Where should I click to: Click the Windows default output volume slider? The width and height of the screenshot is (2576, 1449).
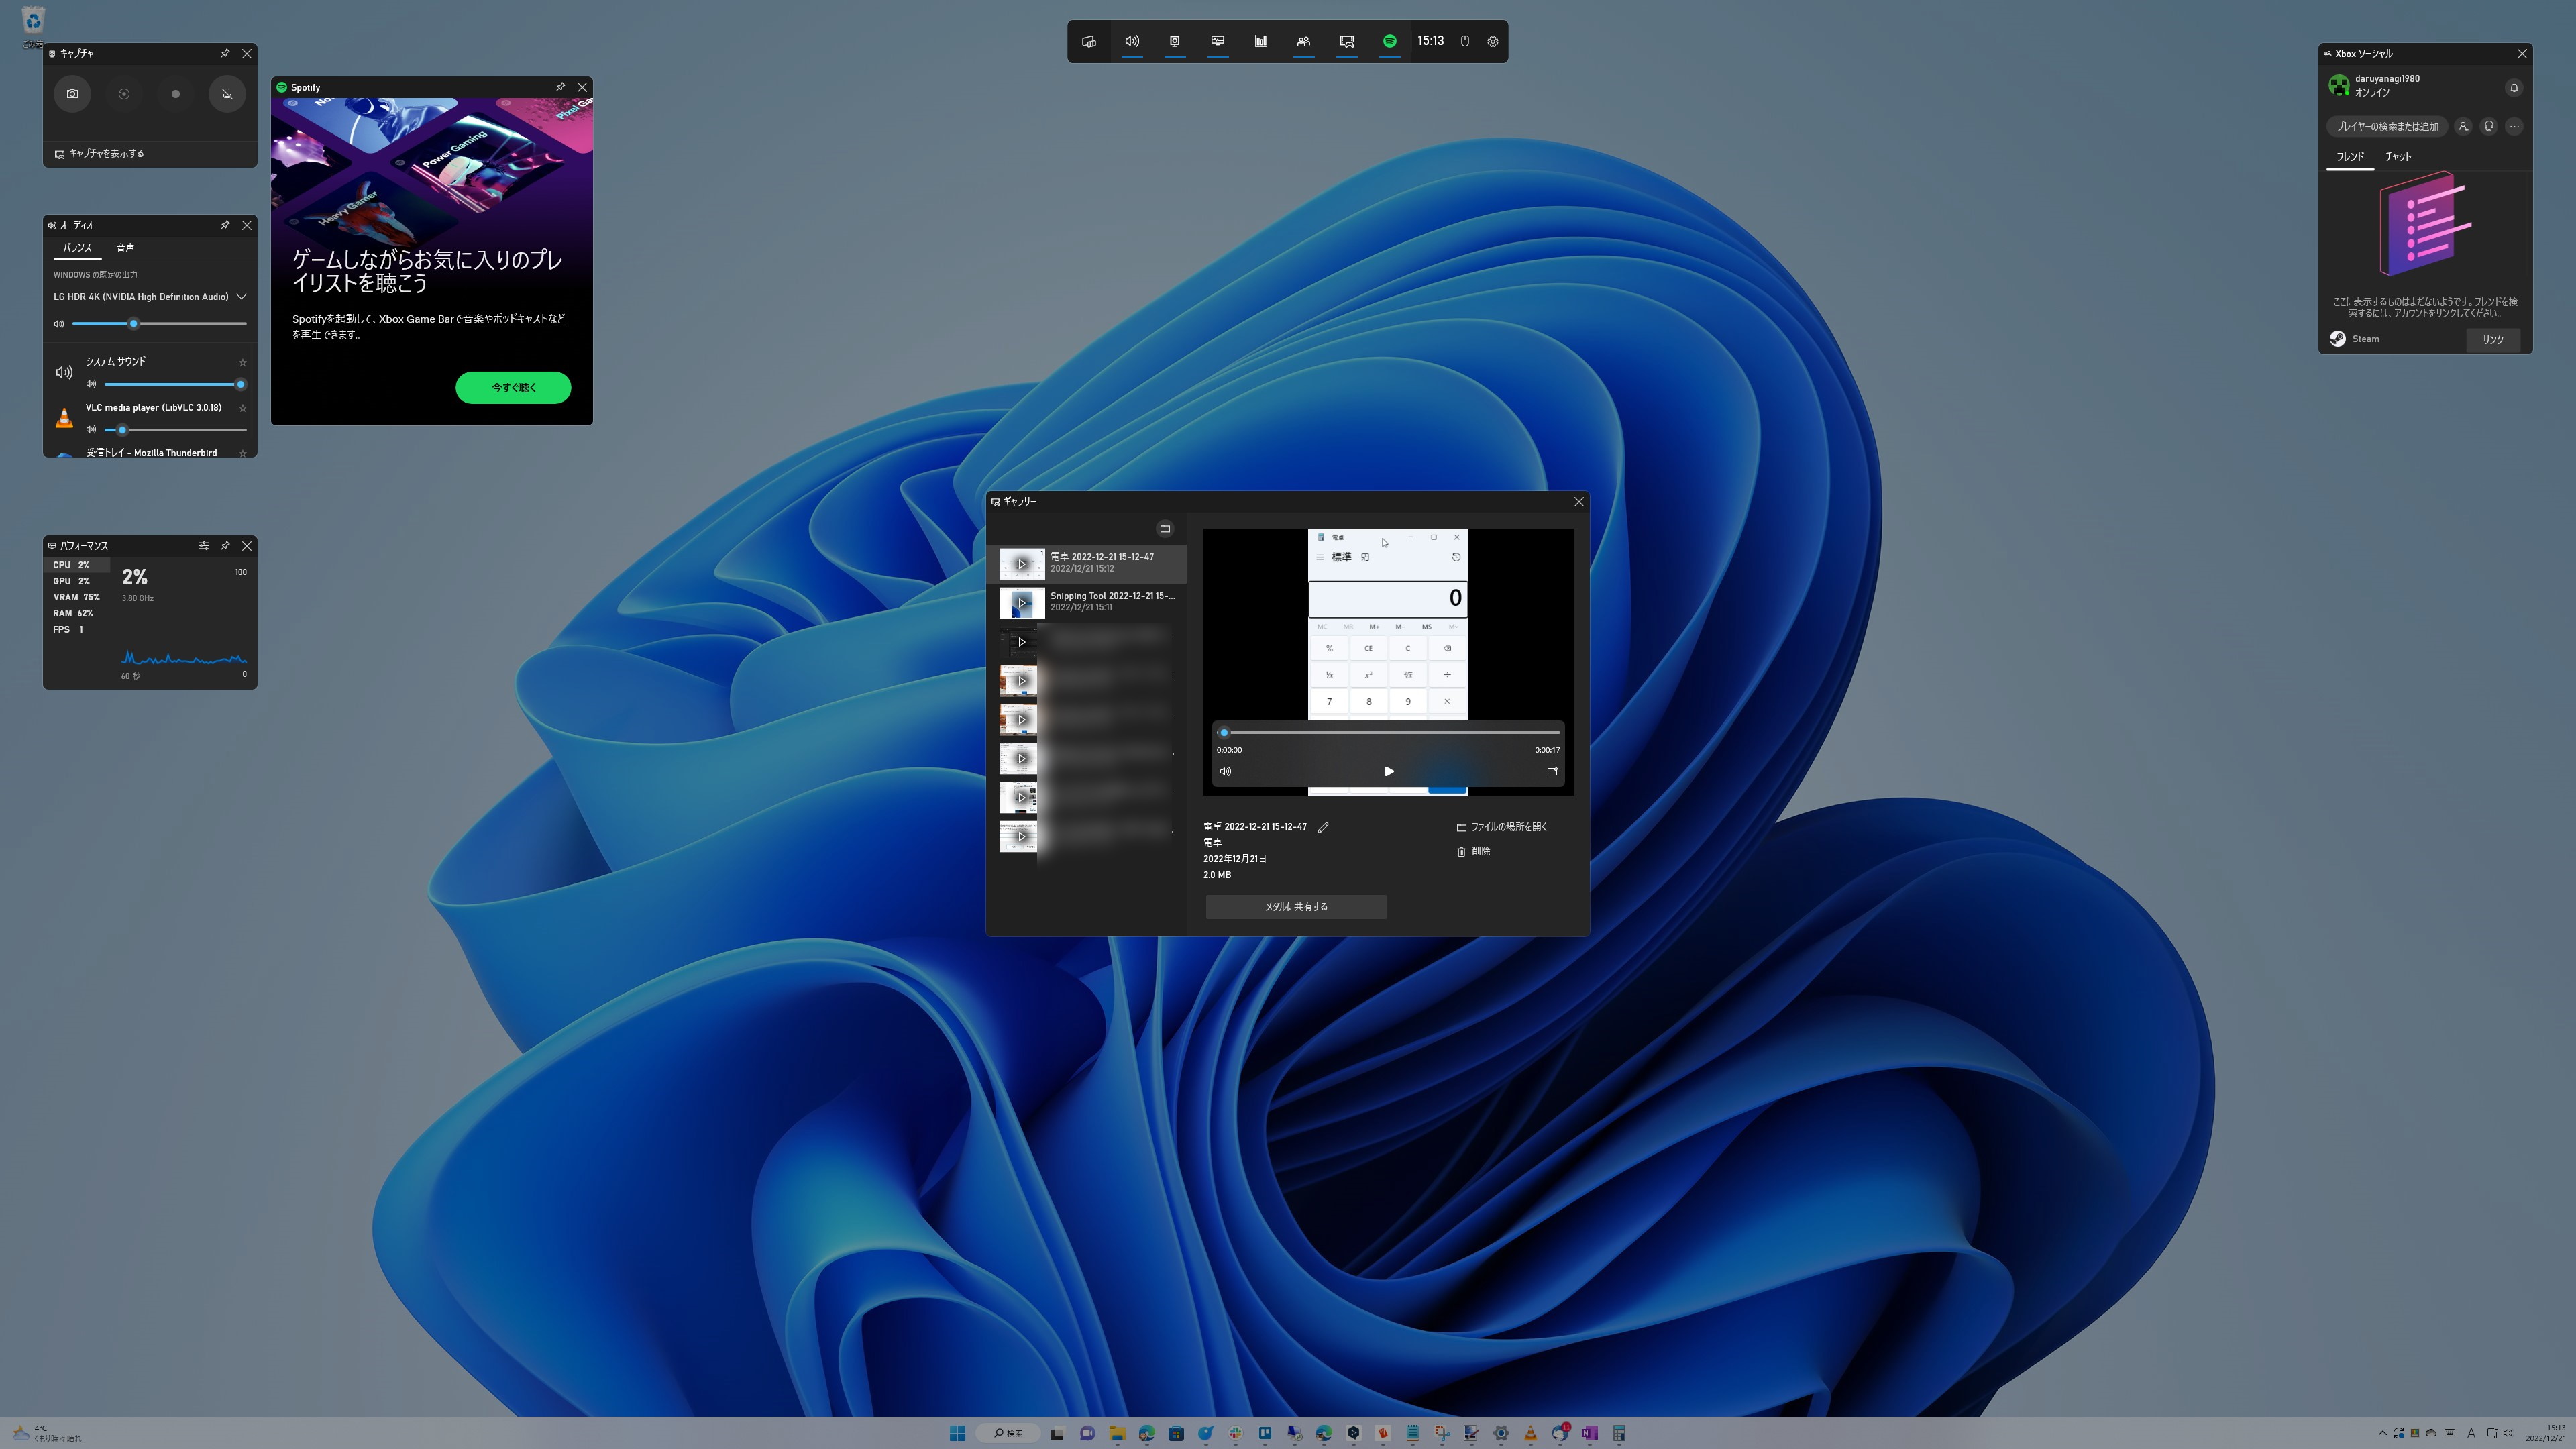tap(160, 324)
